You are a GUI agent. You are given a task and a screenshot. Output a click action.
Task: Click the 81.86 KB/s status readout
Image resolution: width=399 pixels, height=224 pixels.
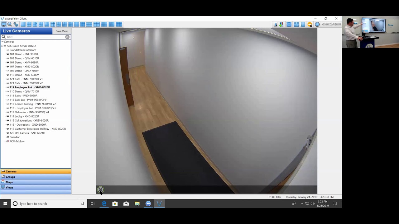[275, 197]
